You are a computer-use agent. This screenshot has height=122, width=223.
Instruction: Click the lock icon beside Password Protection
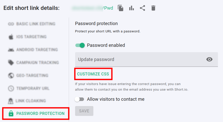tap(11, 114)
